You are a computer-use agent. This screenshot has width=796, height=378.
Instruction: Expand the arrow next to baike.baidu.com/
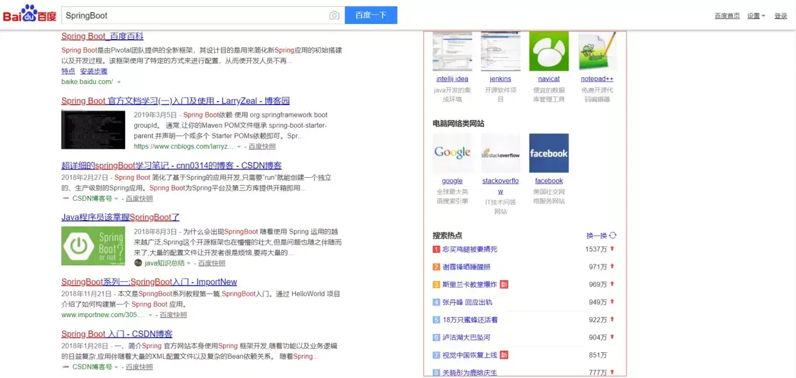coord(119,82)
